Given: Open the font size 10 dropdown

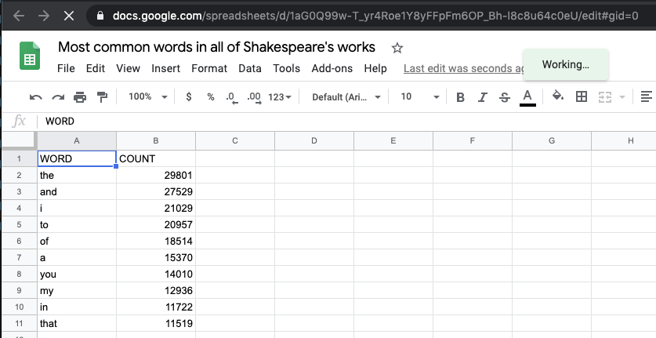Looking at the screenshot, I should coord(419,96).
